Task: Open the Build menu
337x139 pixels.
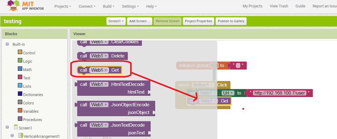Action: pos(109,6)
